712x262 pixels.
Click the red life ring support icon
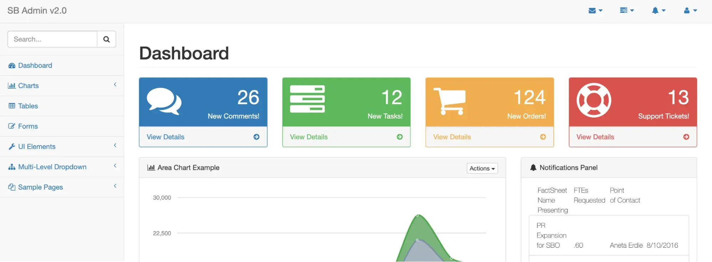tap(594, 100)
